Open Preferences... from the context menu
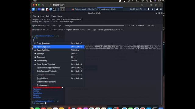This screenshot has height=109, width=195. [58, 85]
